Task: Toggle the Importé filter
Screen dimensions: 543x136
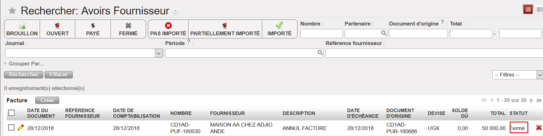Action: pyautogui.click(x=280, y=29)
